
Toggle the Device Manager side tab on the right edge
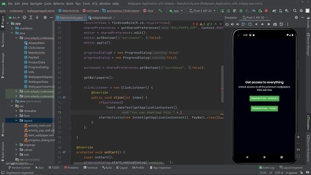tap(309, 44)
